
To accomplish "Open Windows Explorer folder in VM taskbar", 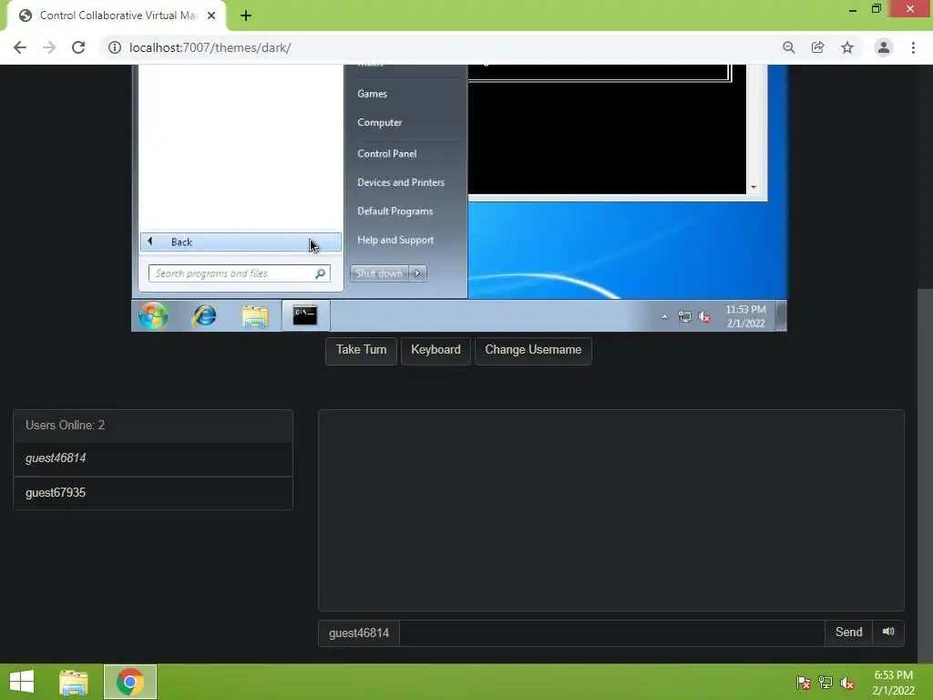I will (x=255, y=315).
